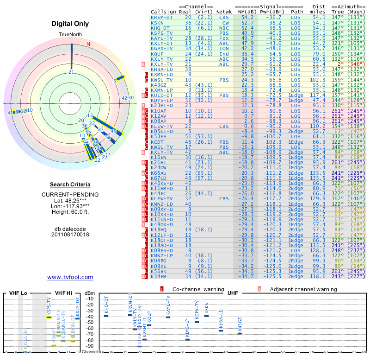The width and height of the screenshot is (370, 356).
Task: Select the KHQ-DT callsign in the table
Action: 160,28
